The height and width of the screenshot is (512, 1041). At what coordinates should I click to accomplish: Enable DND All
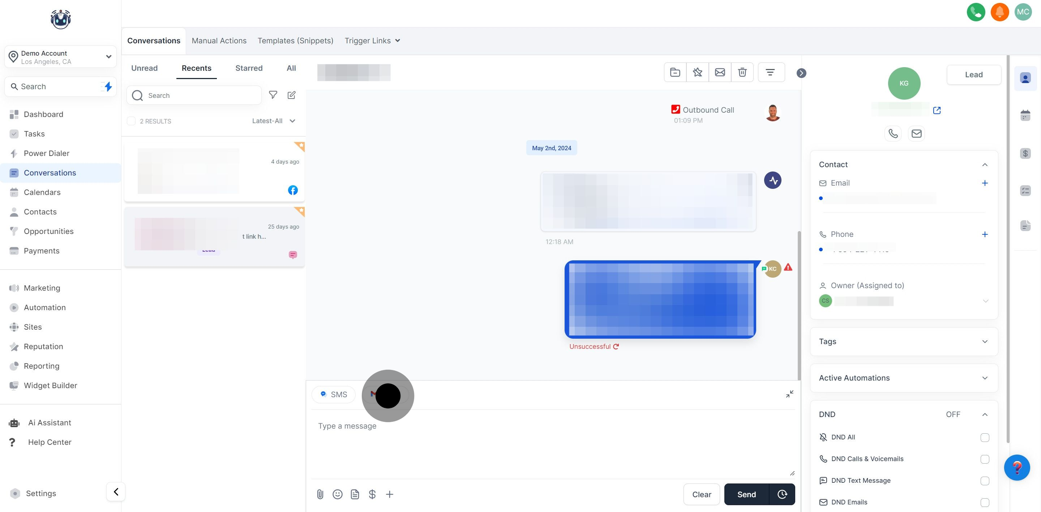(985, 437)
